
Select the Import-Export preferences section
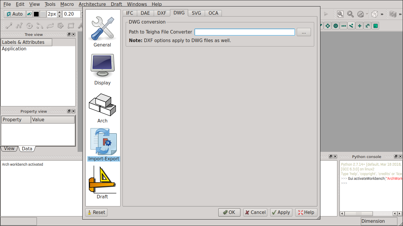pyautogui.click(x=104, y=144)
